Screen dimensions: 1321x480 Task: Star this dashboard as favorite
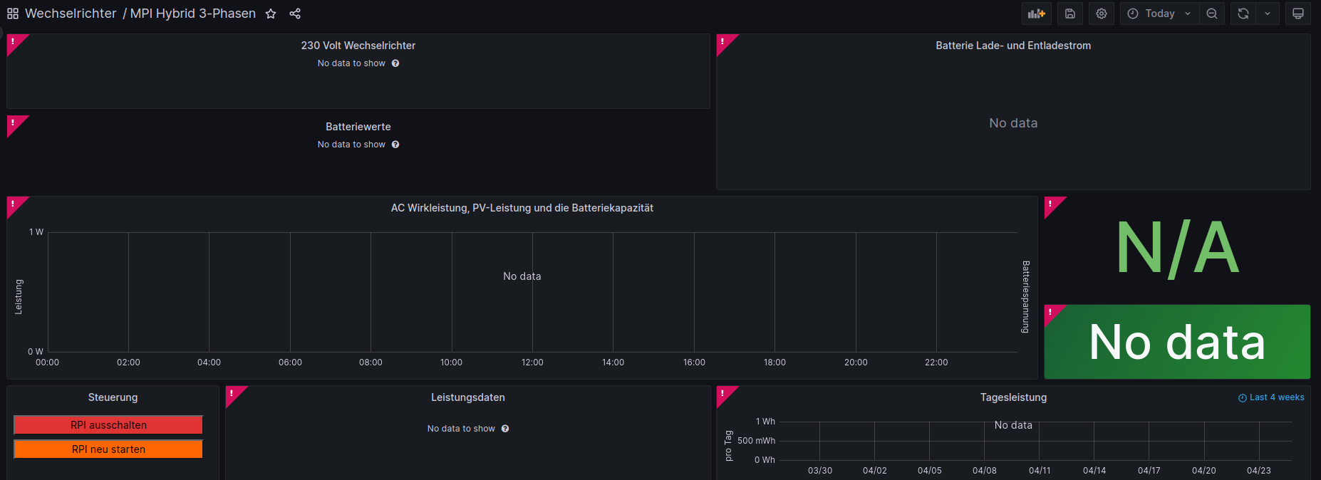click(271, 14)
